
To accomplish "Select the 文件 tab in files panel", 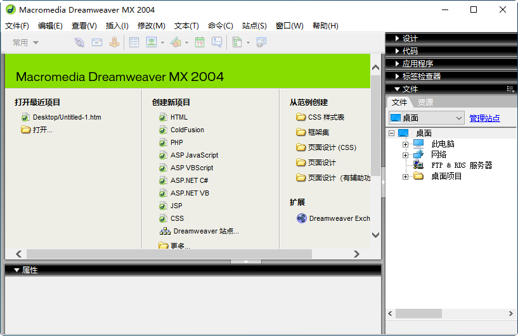I will click(399, 103).
